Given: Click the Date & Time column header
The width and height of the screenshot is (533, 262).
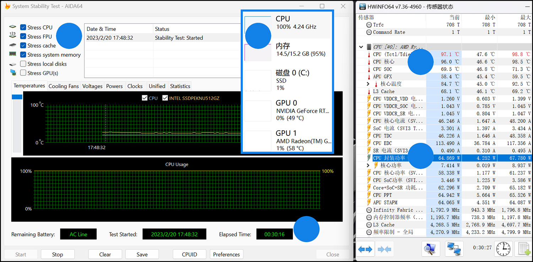Looking at the screenshot, I should [101, 29].
